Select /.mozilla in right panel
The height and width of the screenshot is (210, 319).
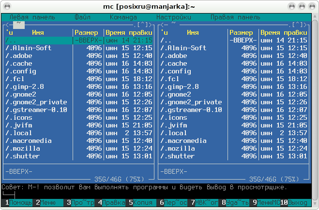point(233,148)
